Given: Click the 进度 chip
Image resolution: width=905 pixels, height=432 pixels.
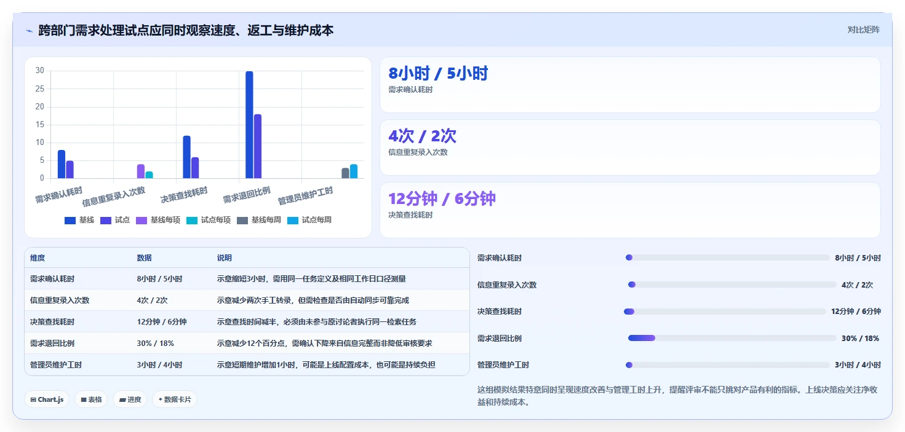Looking at the screenshot, I should click(130, 399).
